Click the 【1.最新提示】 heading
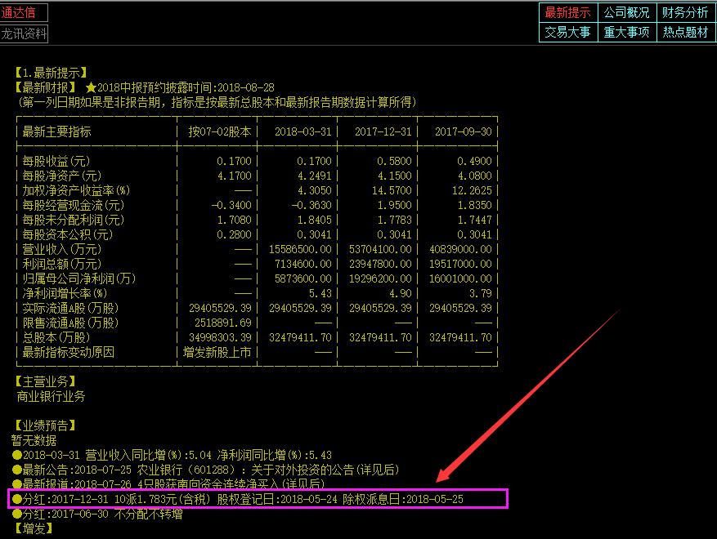 point(52,73)
